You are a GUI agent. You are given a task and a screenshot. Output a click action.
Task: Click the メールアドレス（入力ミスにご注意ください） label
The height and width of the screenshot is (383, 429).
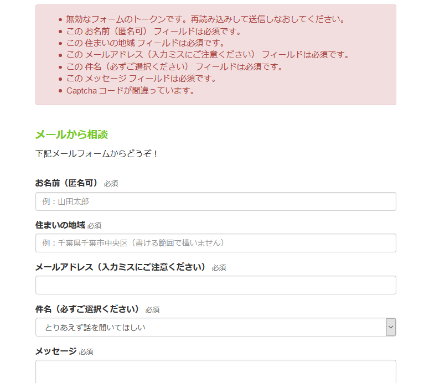[x=120, y=267]
